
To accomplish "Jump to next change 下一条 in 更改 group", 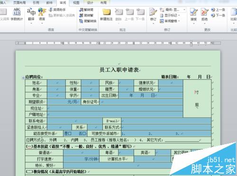I will click(x=218, y=15).
